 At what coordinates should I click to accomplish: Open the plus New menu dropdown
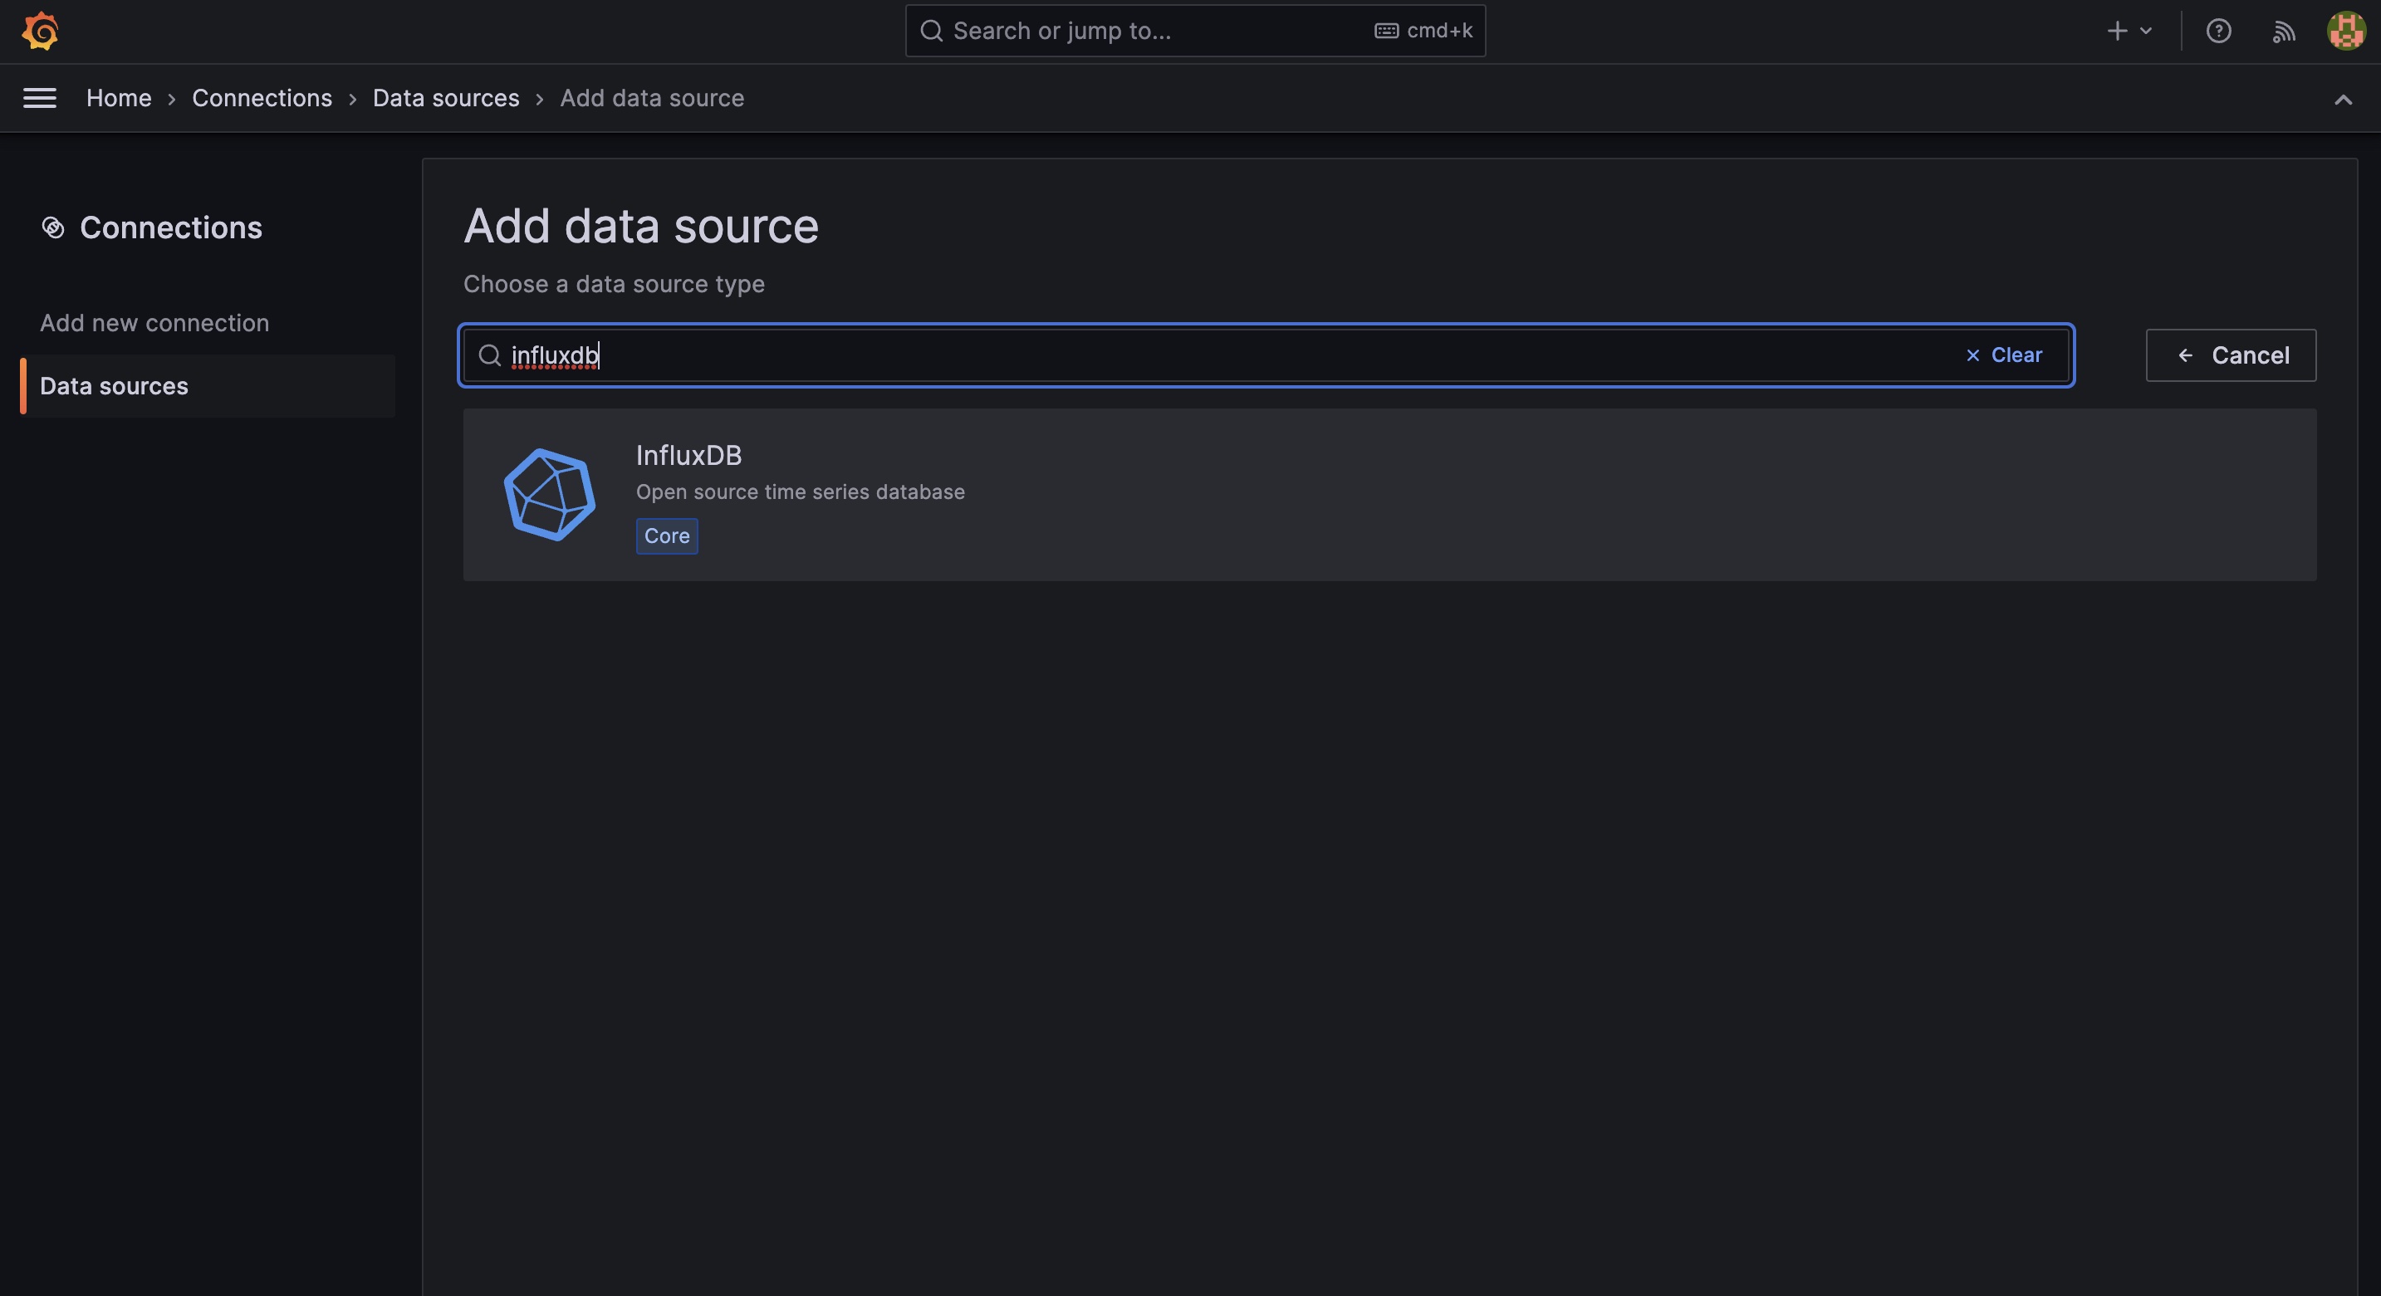[2129, 31]
